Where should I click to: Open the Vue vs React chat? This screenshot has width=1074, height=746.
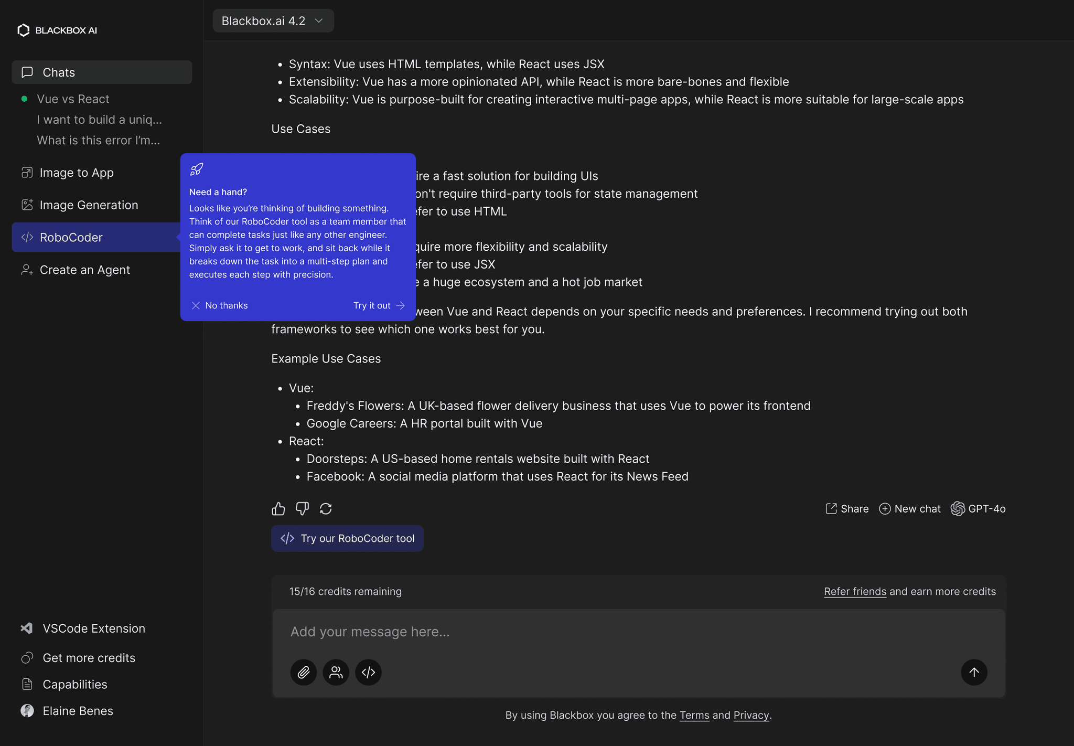click(73, 99)
